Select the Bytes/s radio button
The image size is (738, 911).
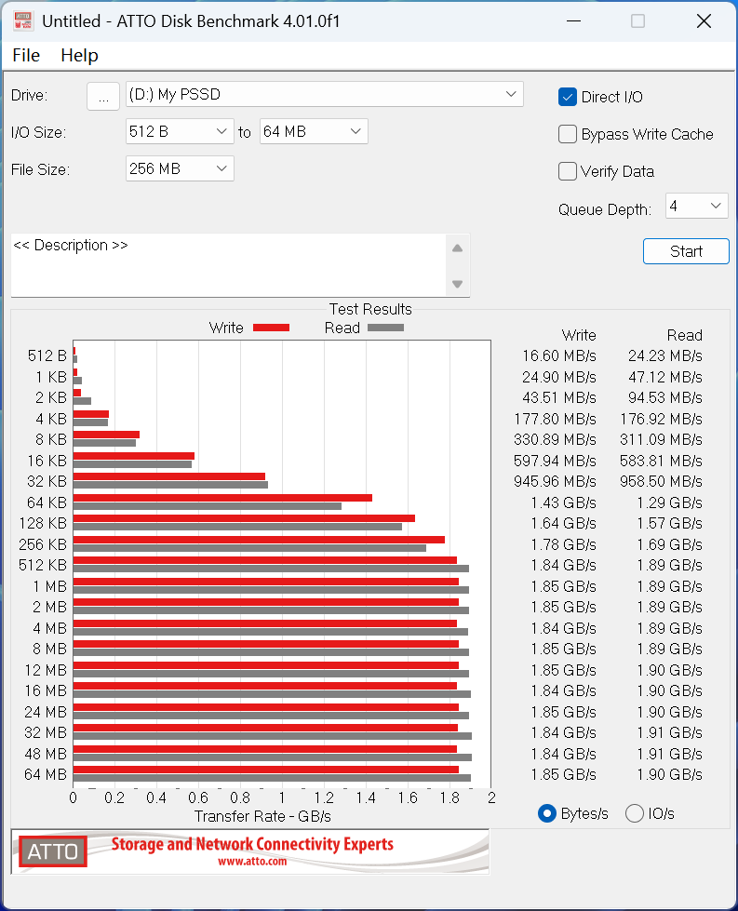coord(547,813)
